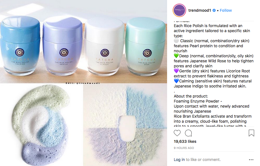The height and width of the screenshot is (166, 260).
Task: Open the trendmood1 username link
Action: click(200, 10)
